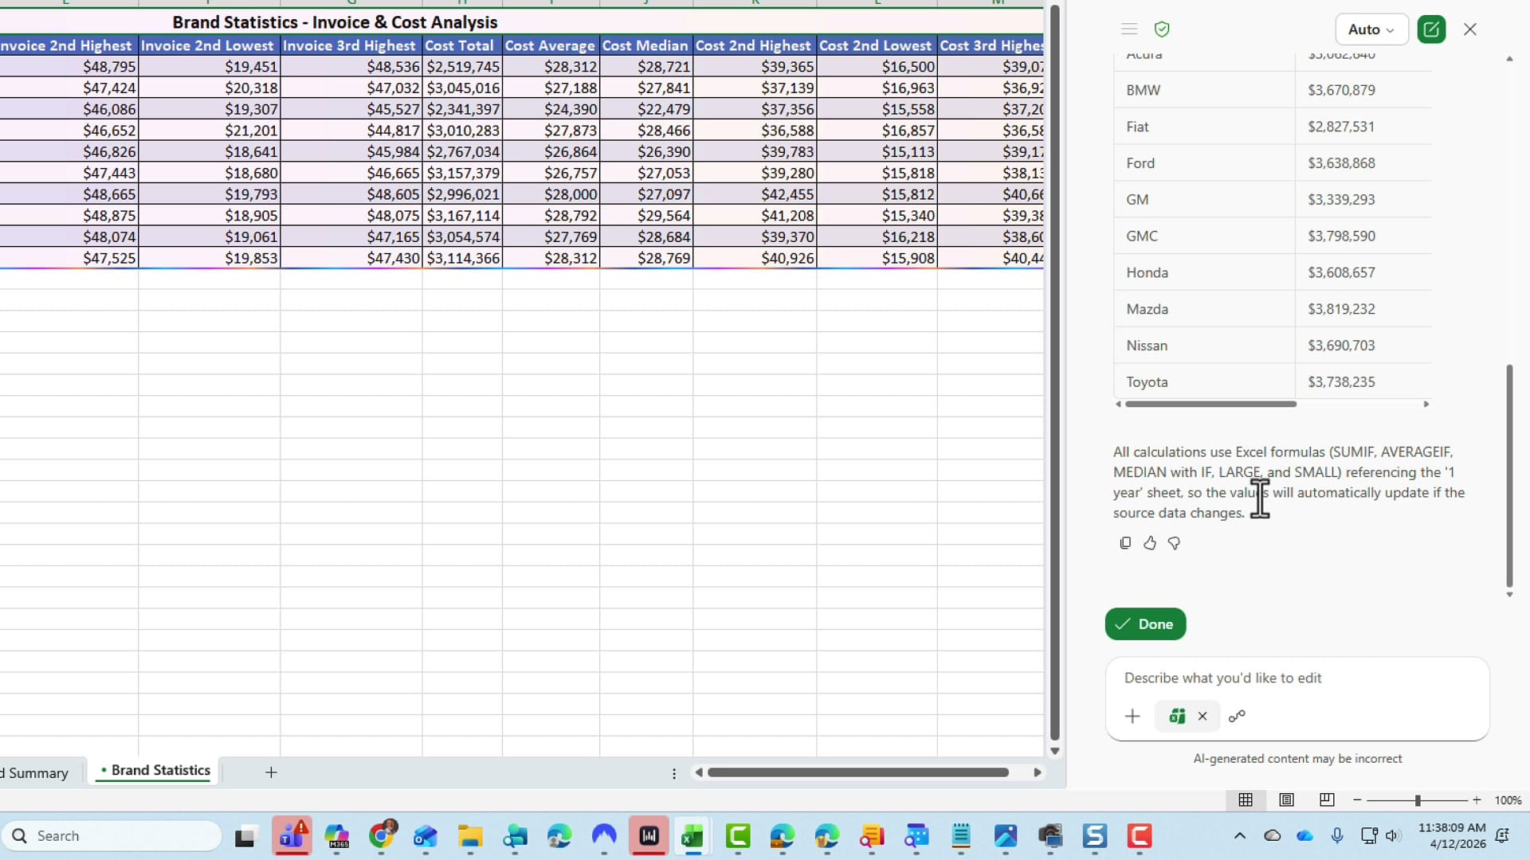The image size is (1530, 860).
Task: Open the Copilot pane hamburger menu
Action: [x=1128, y=29]
